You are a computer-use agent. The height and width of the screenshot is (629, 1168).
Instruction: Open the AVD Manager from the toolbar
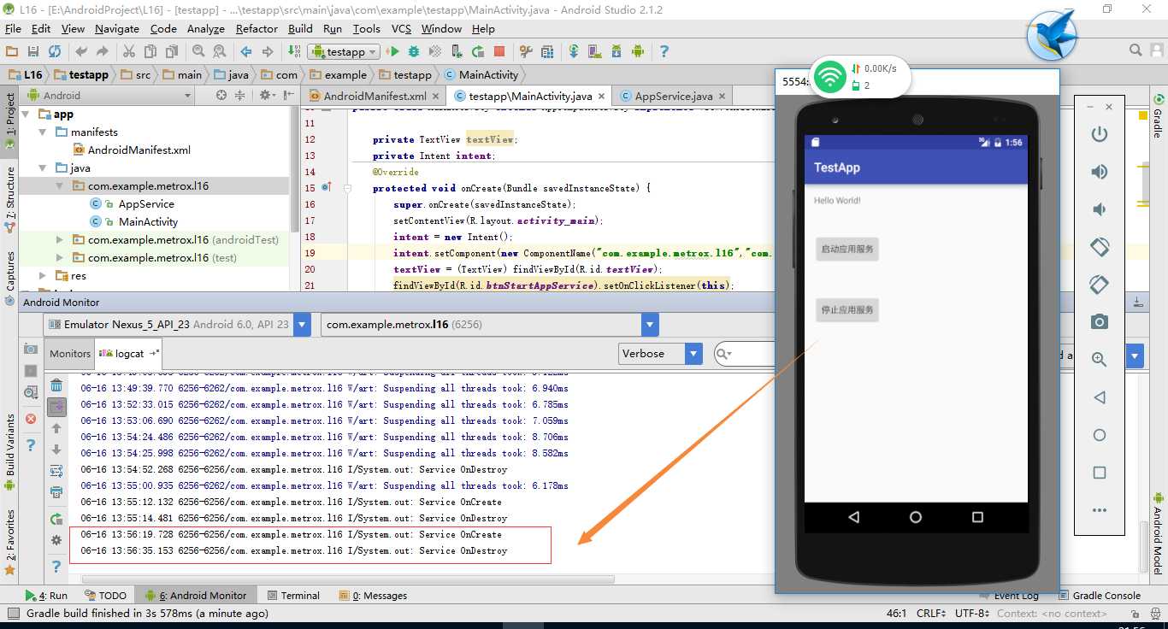pos(593,51)
